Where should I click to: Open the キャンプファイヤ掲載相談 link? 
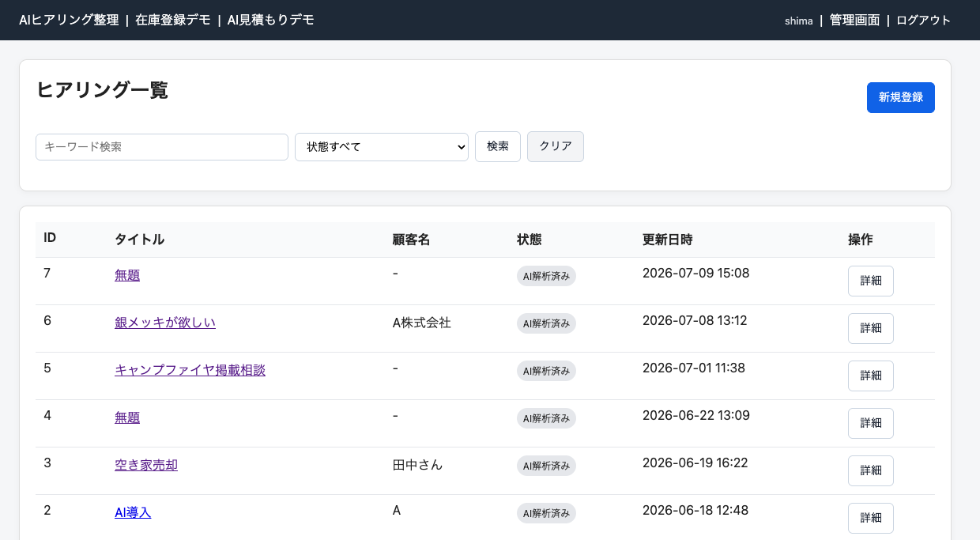click(x=190, y=370)
